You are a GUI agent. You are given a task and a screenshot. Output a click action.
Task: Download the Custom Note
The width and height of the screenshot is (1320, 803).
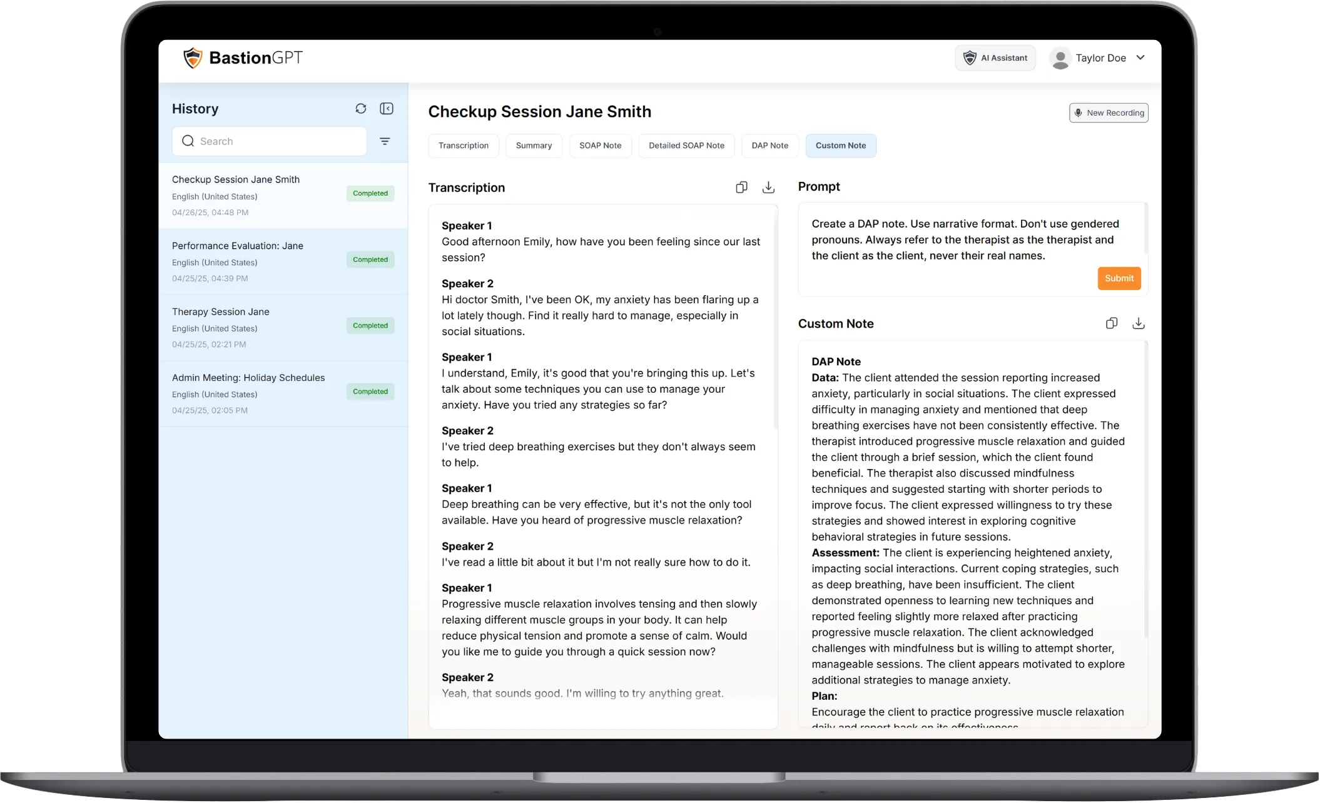(x=1138, y=323)
